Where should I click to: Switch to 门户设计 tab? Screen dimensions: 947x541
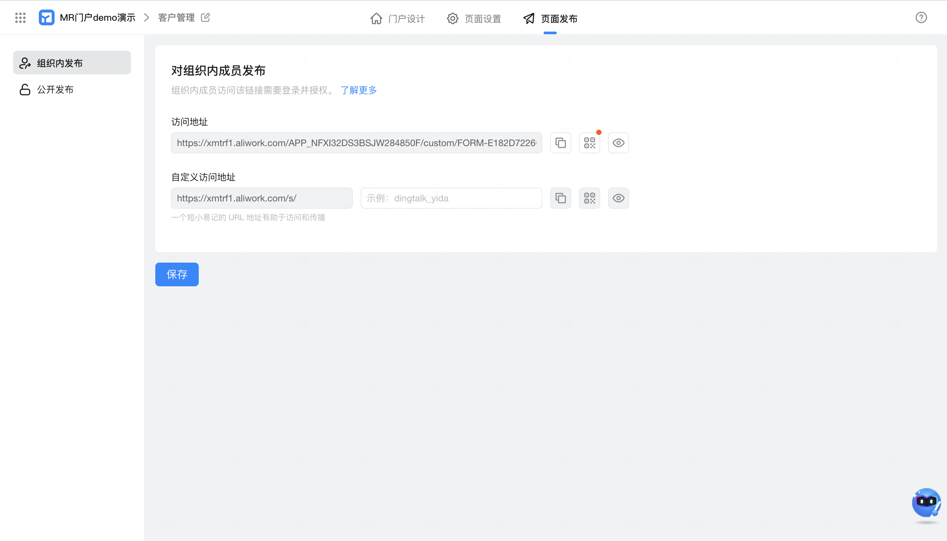[x=397, y=18]
